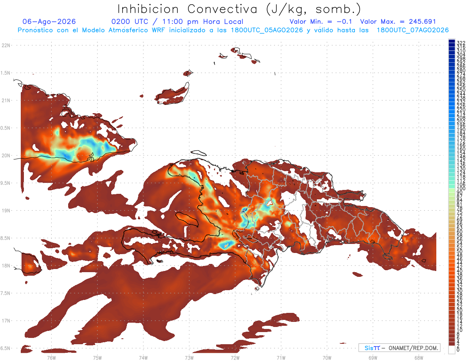Click the 'Inhibicion Convectiva (J/kg, somb.)' title
470x363 pixels.
pyautogui.click(x=239, y=9)
